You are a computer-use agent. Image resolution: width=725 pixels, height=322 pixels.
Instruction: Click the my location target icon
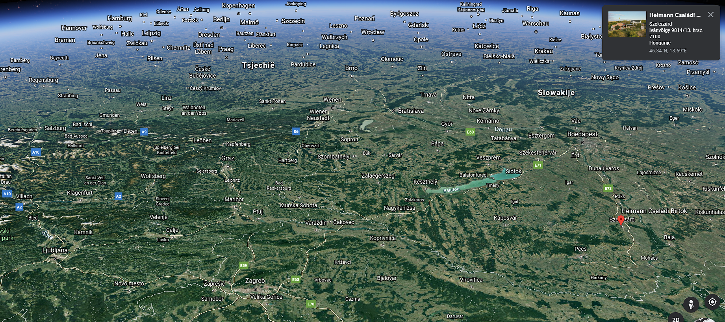coord(712,302)
